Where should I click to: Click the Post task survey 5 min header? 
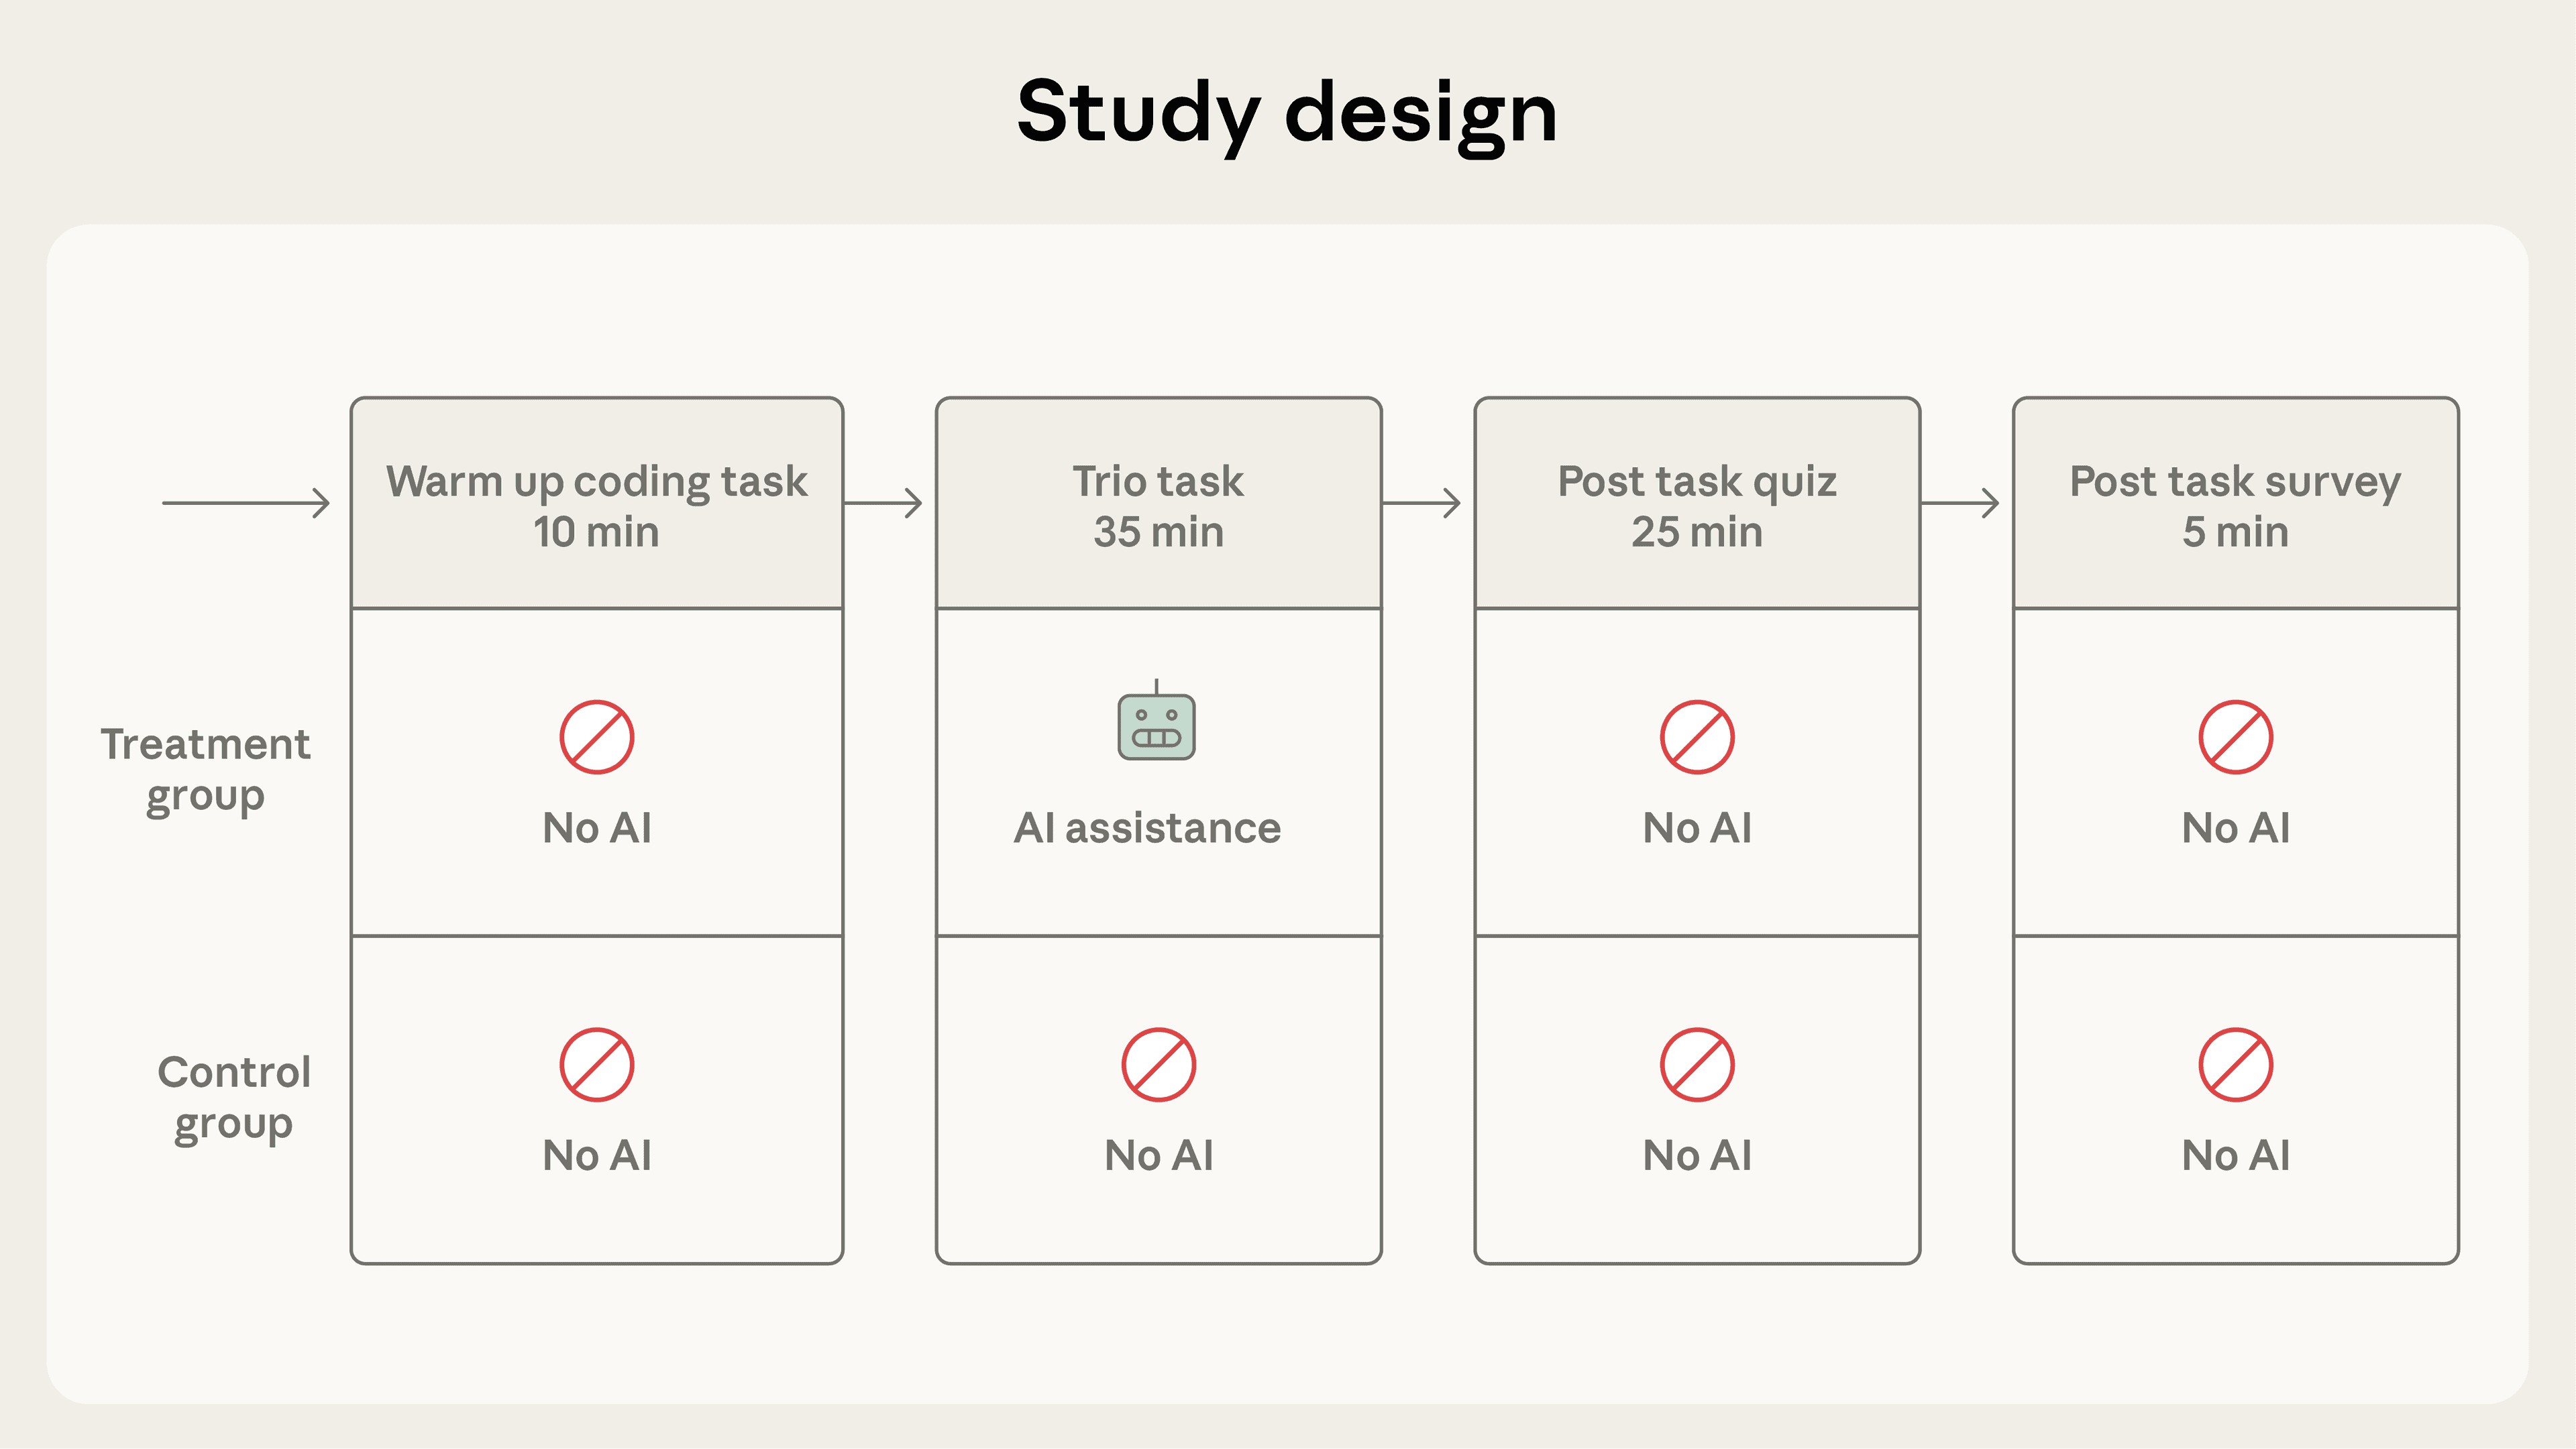point(2237,506)
